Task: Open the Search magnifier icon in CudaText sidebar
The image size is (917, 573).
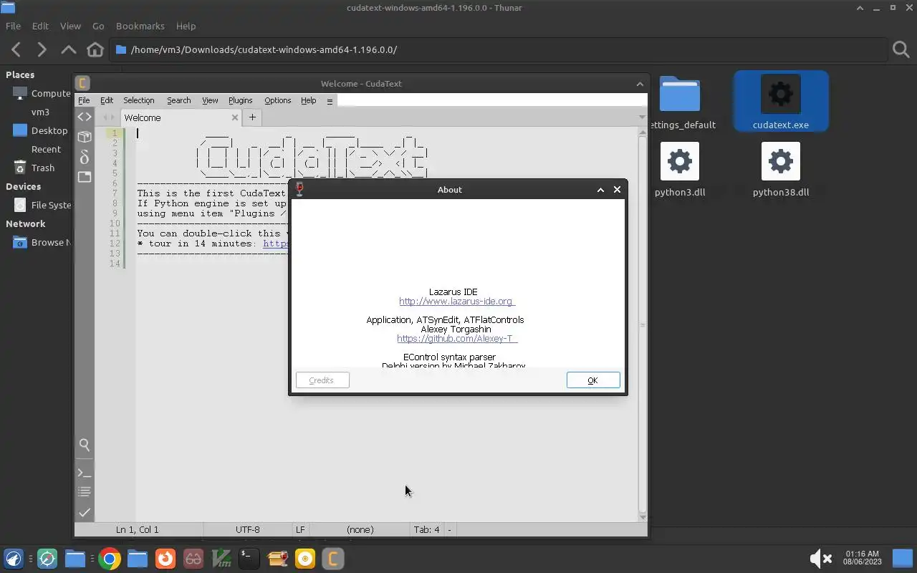Action: [x=85, y=445]
